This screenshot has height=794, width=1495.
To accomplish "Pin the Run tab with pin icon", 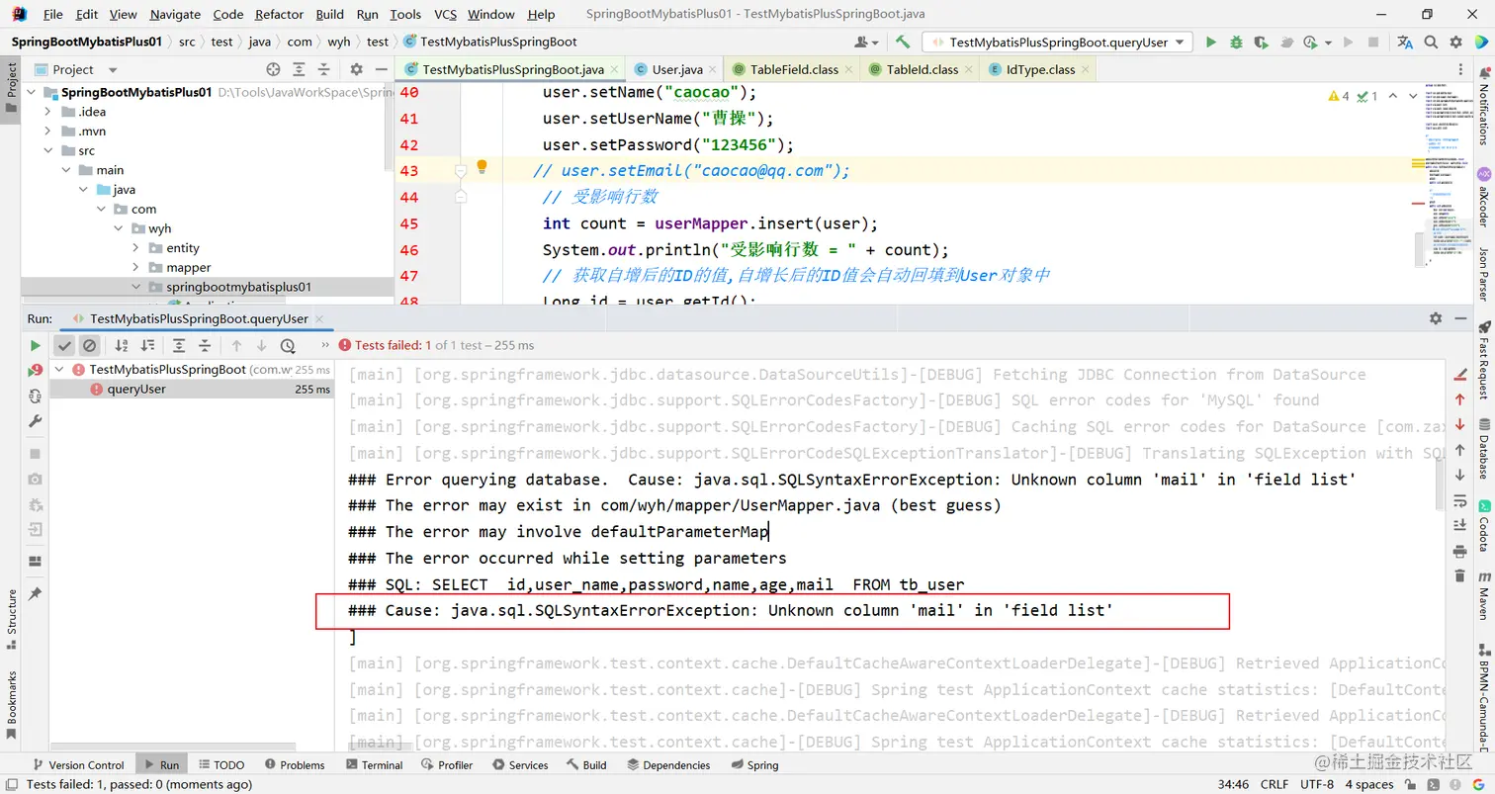I will 36,593.
